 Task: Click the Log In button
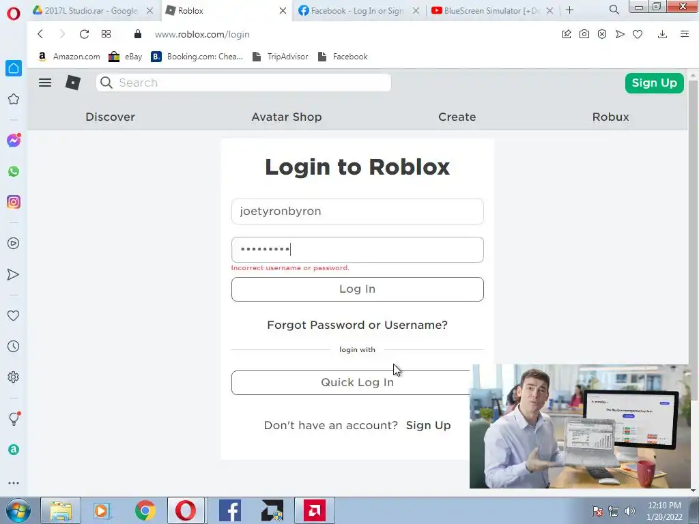point(358,289)
